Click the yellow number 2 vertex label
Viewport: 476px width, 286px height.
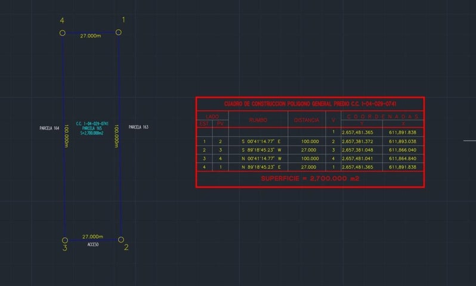click(x=126, y=247)
